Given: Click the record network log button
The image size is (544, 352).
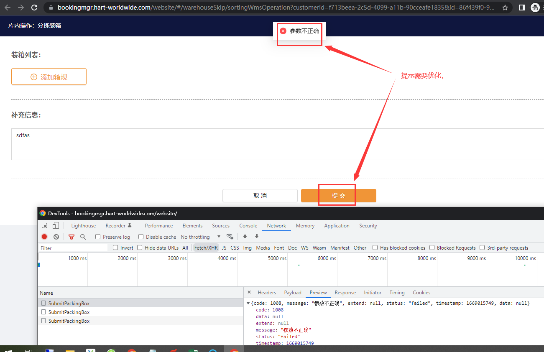Looking at the screenshot, I should (44, 237).
